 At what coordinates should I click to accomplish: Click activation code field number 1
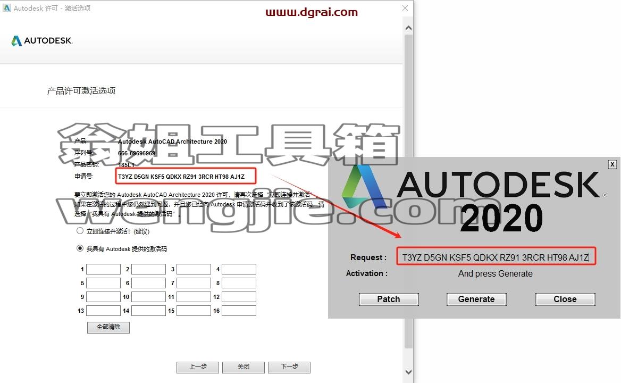click(103, 269)
